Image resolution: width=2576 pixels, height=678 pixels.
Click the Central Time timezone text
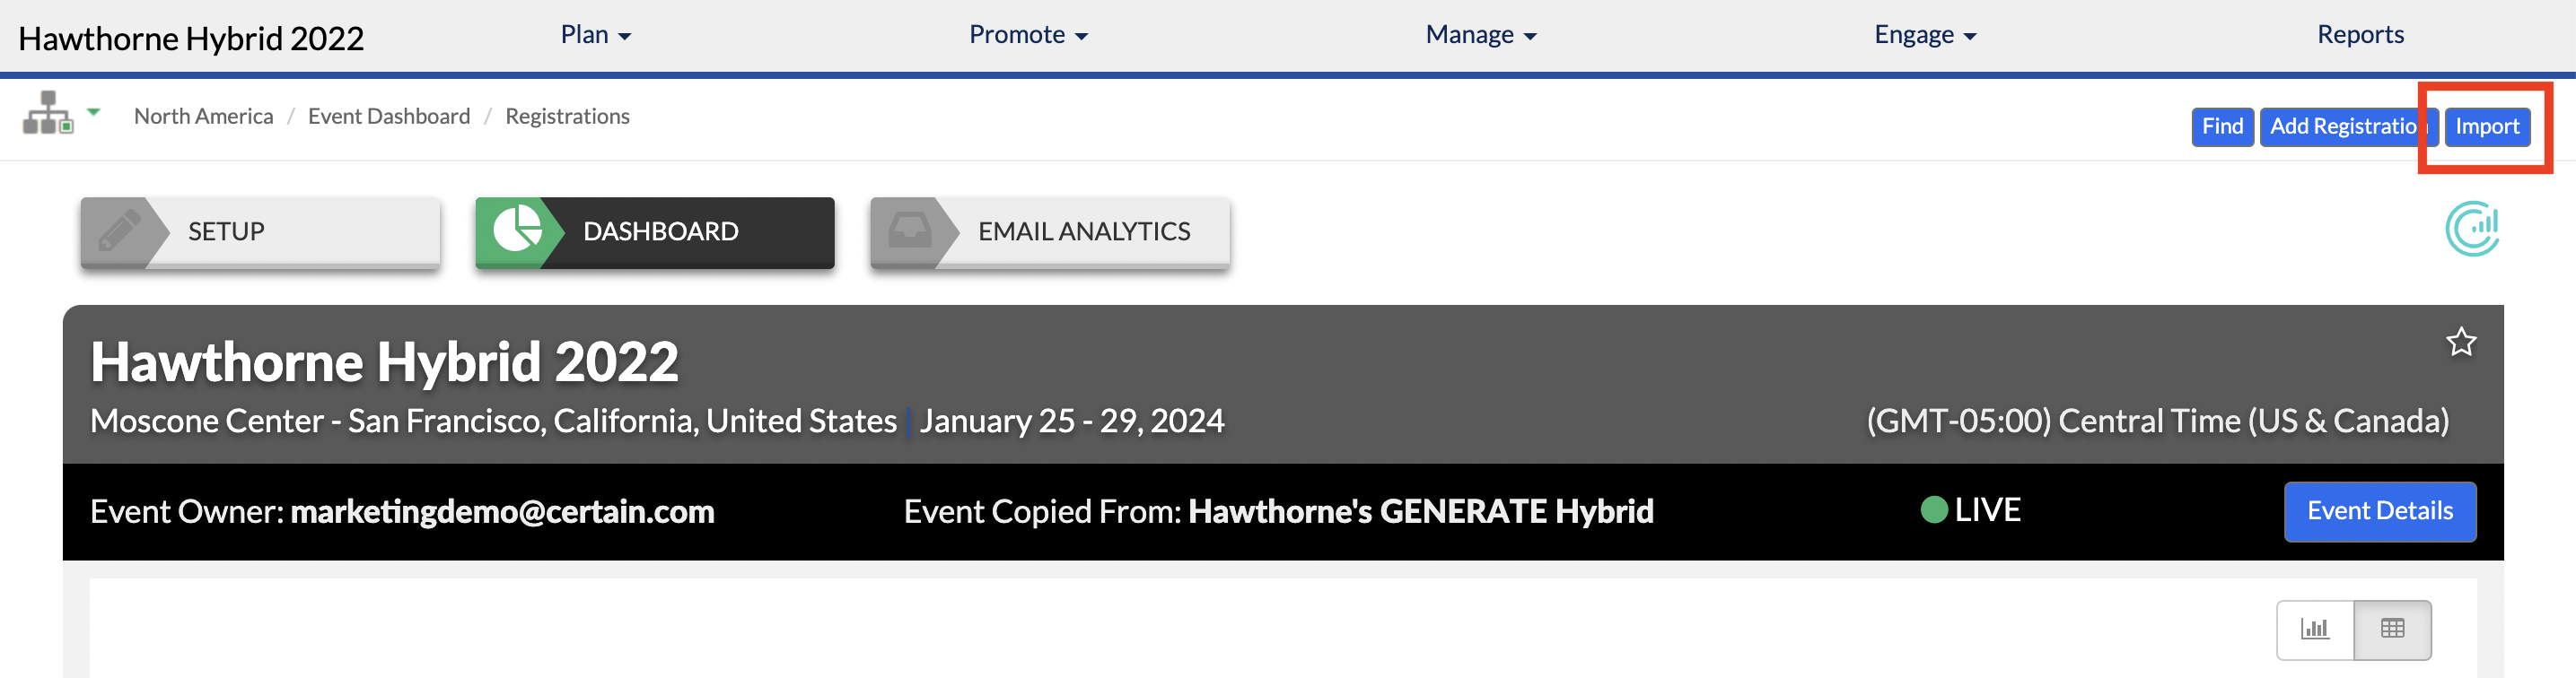pos(2157,421)
